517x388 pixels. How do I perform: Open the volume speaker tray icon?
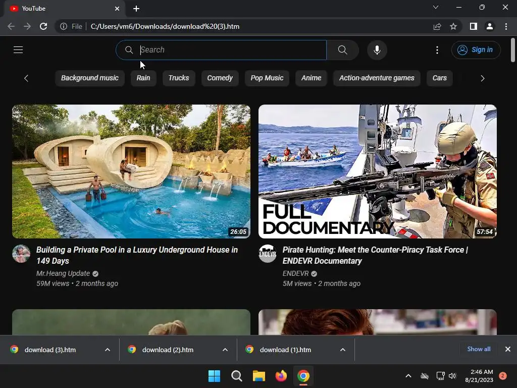(x=452, y=376)
